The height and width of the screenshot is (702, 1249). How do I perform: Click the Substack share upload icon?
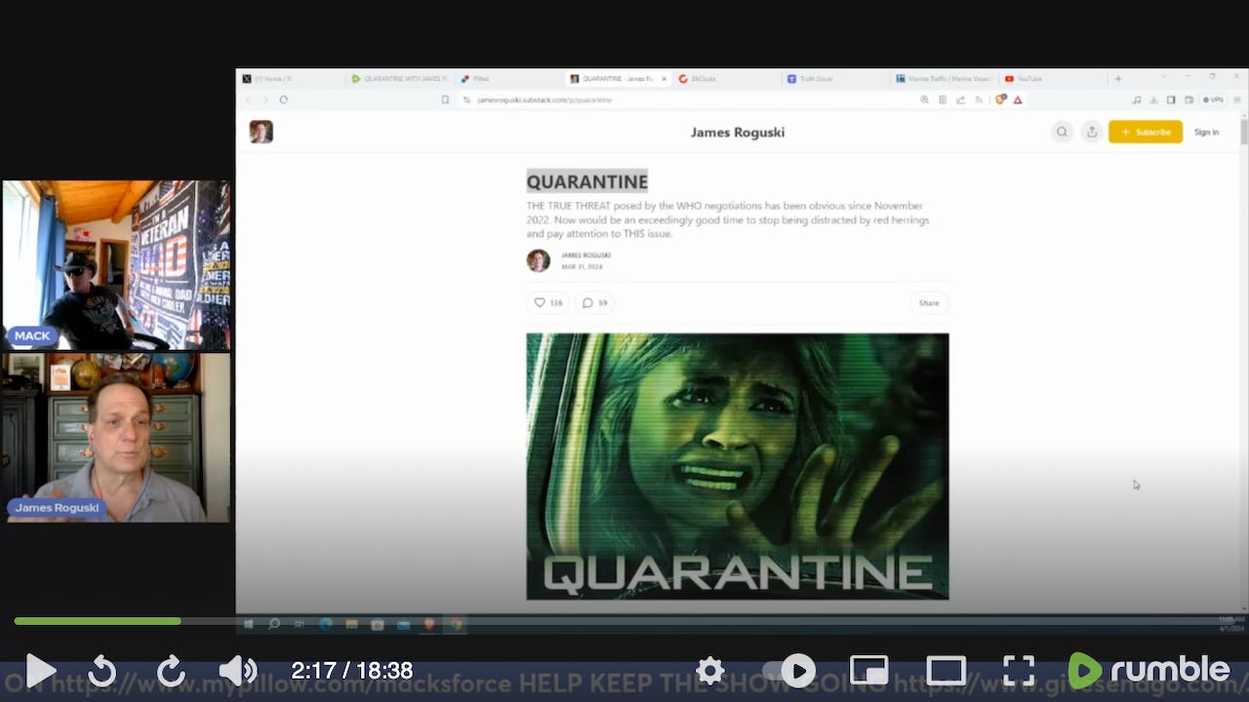1092,132
